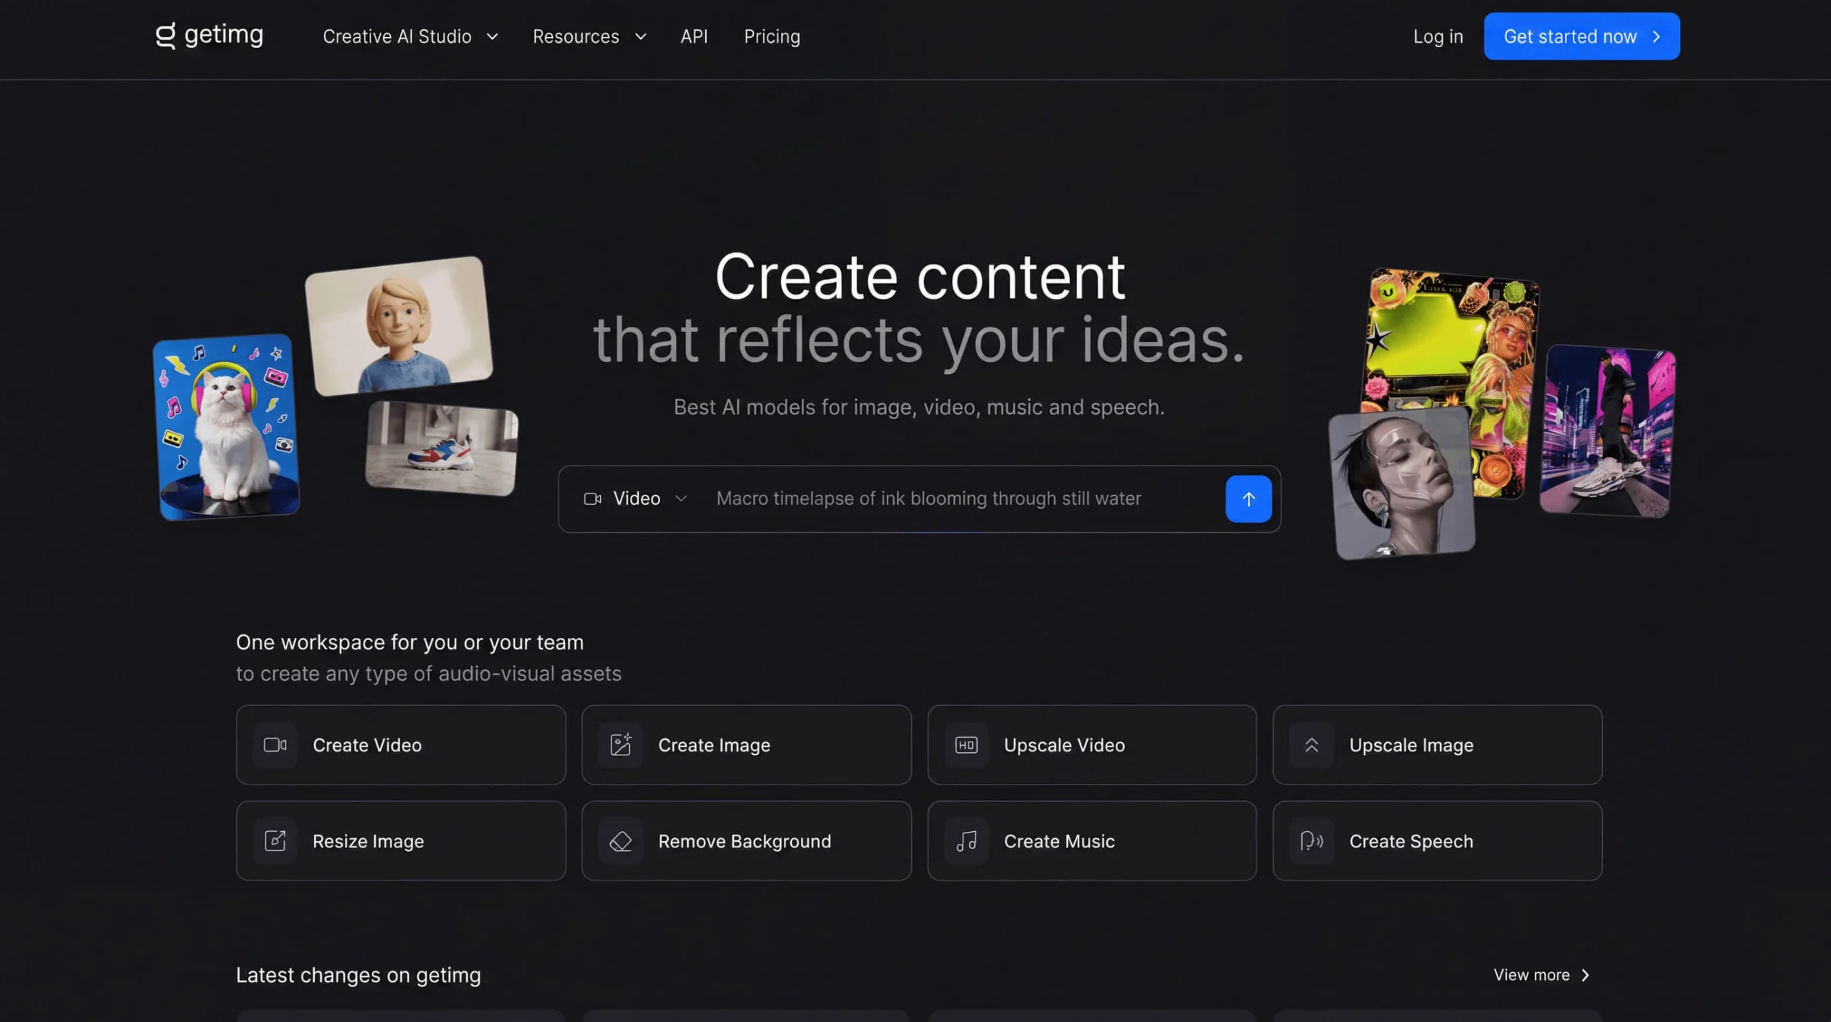Viewport: 1831px width, 1022px height.
Task: Click the colorful sneaker on floor thumbnail
Action: [441, 448]
